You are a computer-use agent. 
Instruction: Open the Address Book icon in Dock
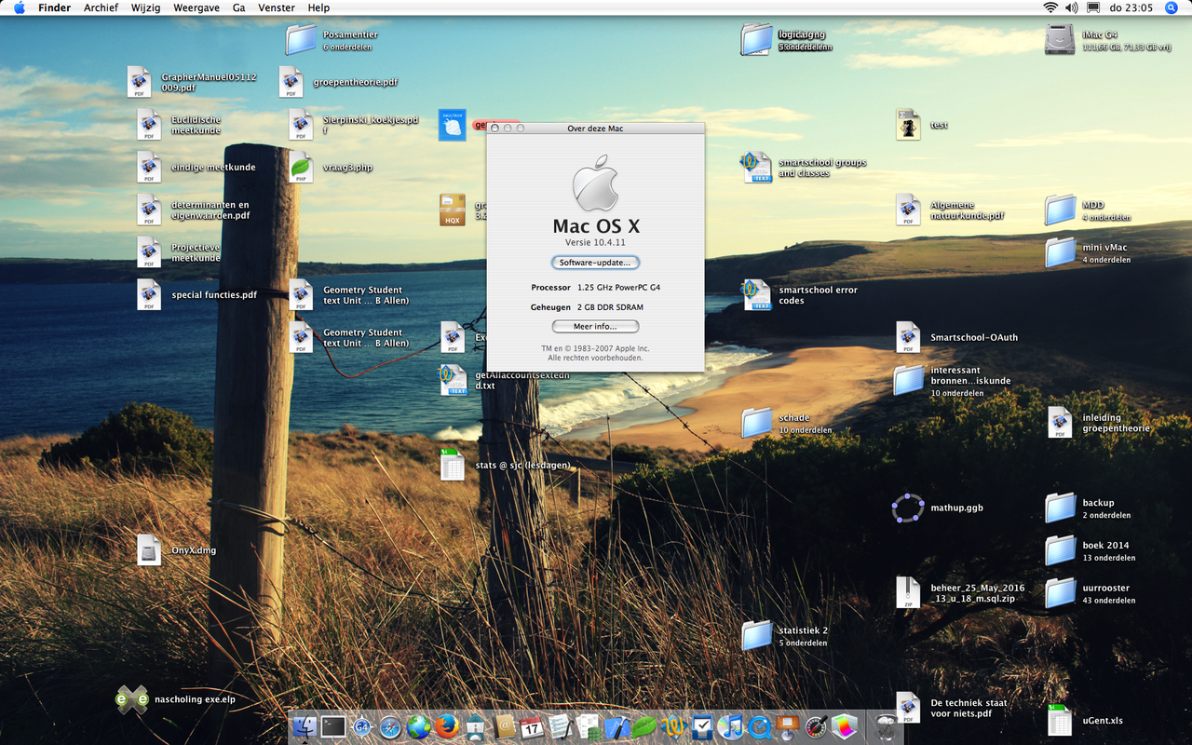click(x=506, y=726)
